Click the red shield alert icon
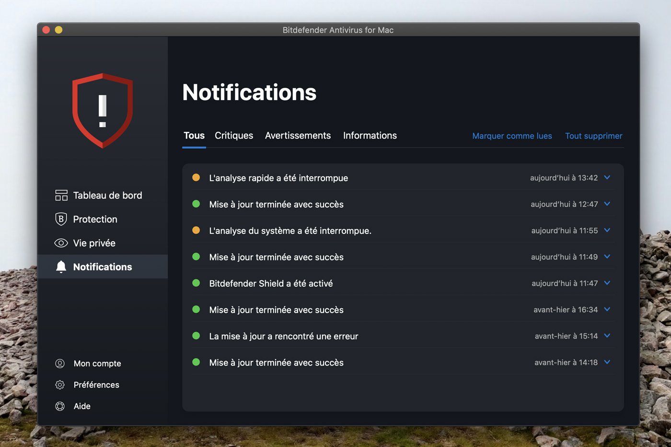 [103, 111]
